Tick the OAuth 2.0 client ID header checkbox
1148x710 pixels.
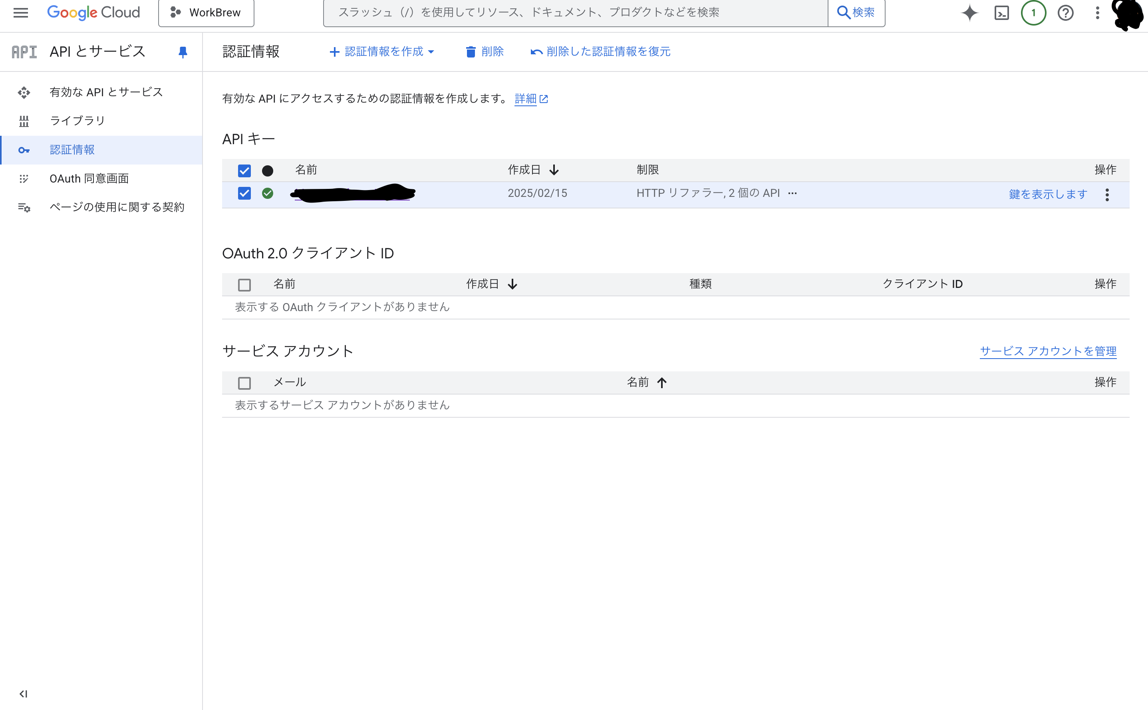[244, 285]
